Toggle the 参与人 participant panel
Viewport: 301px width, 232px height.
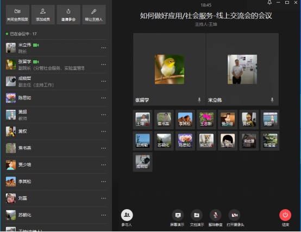[x=127, y=215]
